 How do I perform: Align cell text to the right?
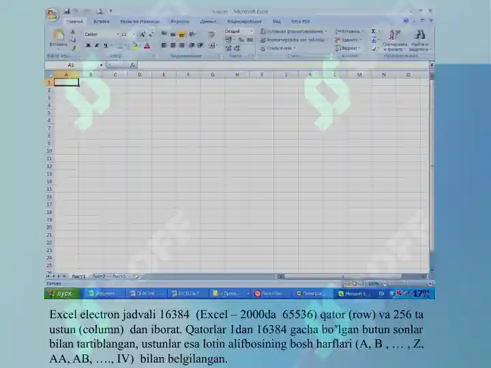point(181,46)
